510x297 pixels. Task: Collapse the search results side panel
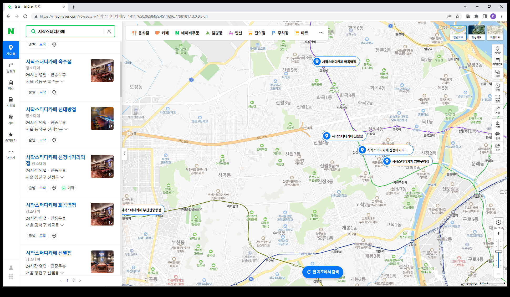pyautogui.click(x=125, y=154)
